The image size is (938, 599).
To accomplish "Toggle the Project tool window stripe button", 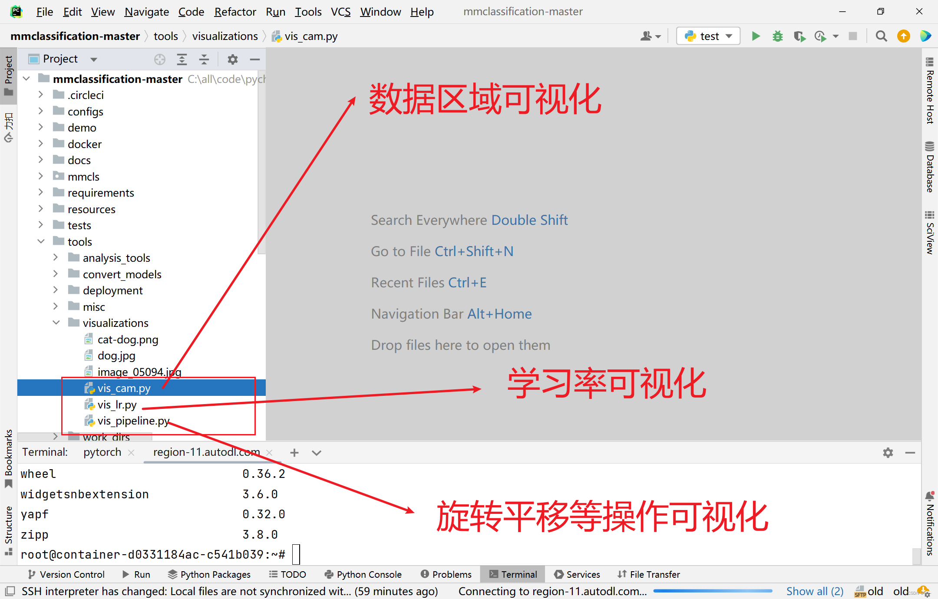I will point(8,76).
